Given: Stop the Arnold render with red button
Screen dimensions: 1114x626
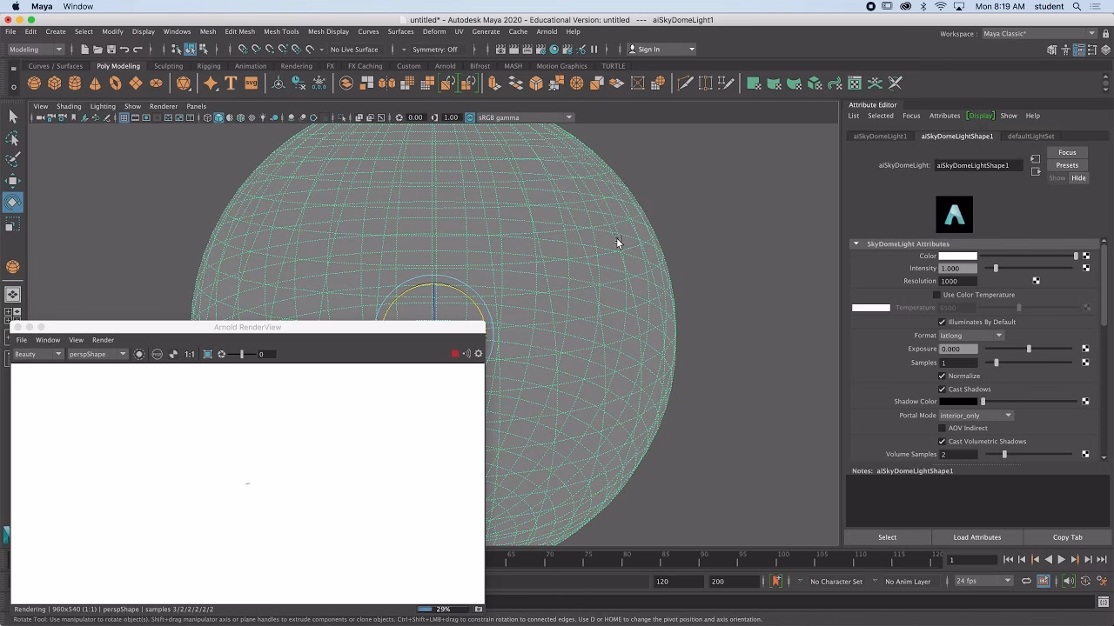Looking at the screenshot, I should click(454, 354).
